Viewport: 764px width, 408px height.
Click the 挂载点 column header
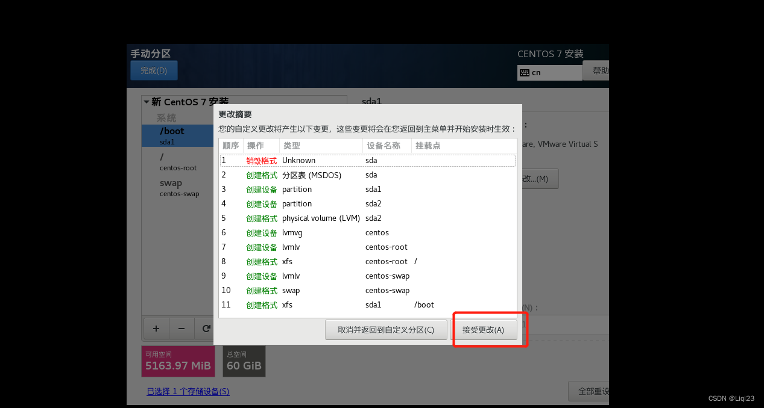click(463, 146)
